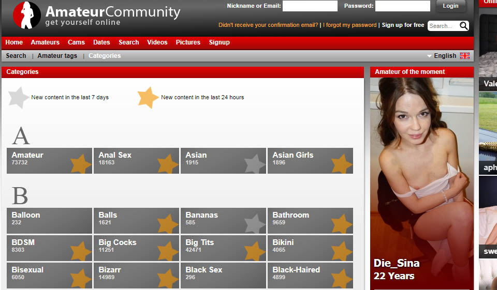Switch to the Amateur tags tab
497x290 pixels.
57,56
